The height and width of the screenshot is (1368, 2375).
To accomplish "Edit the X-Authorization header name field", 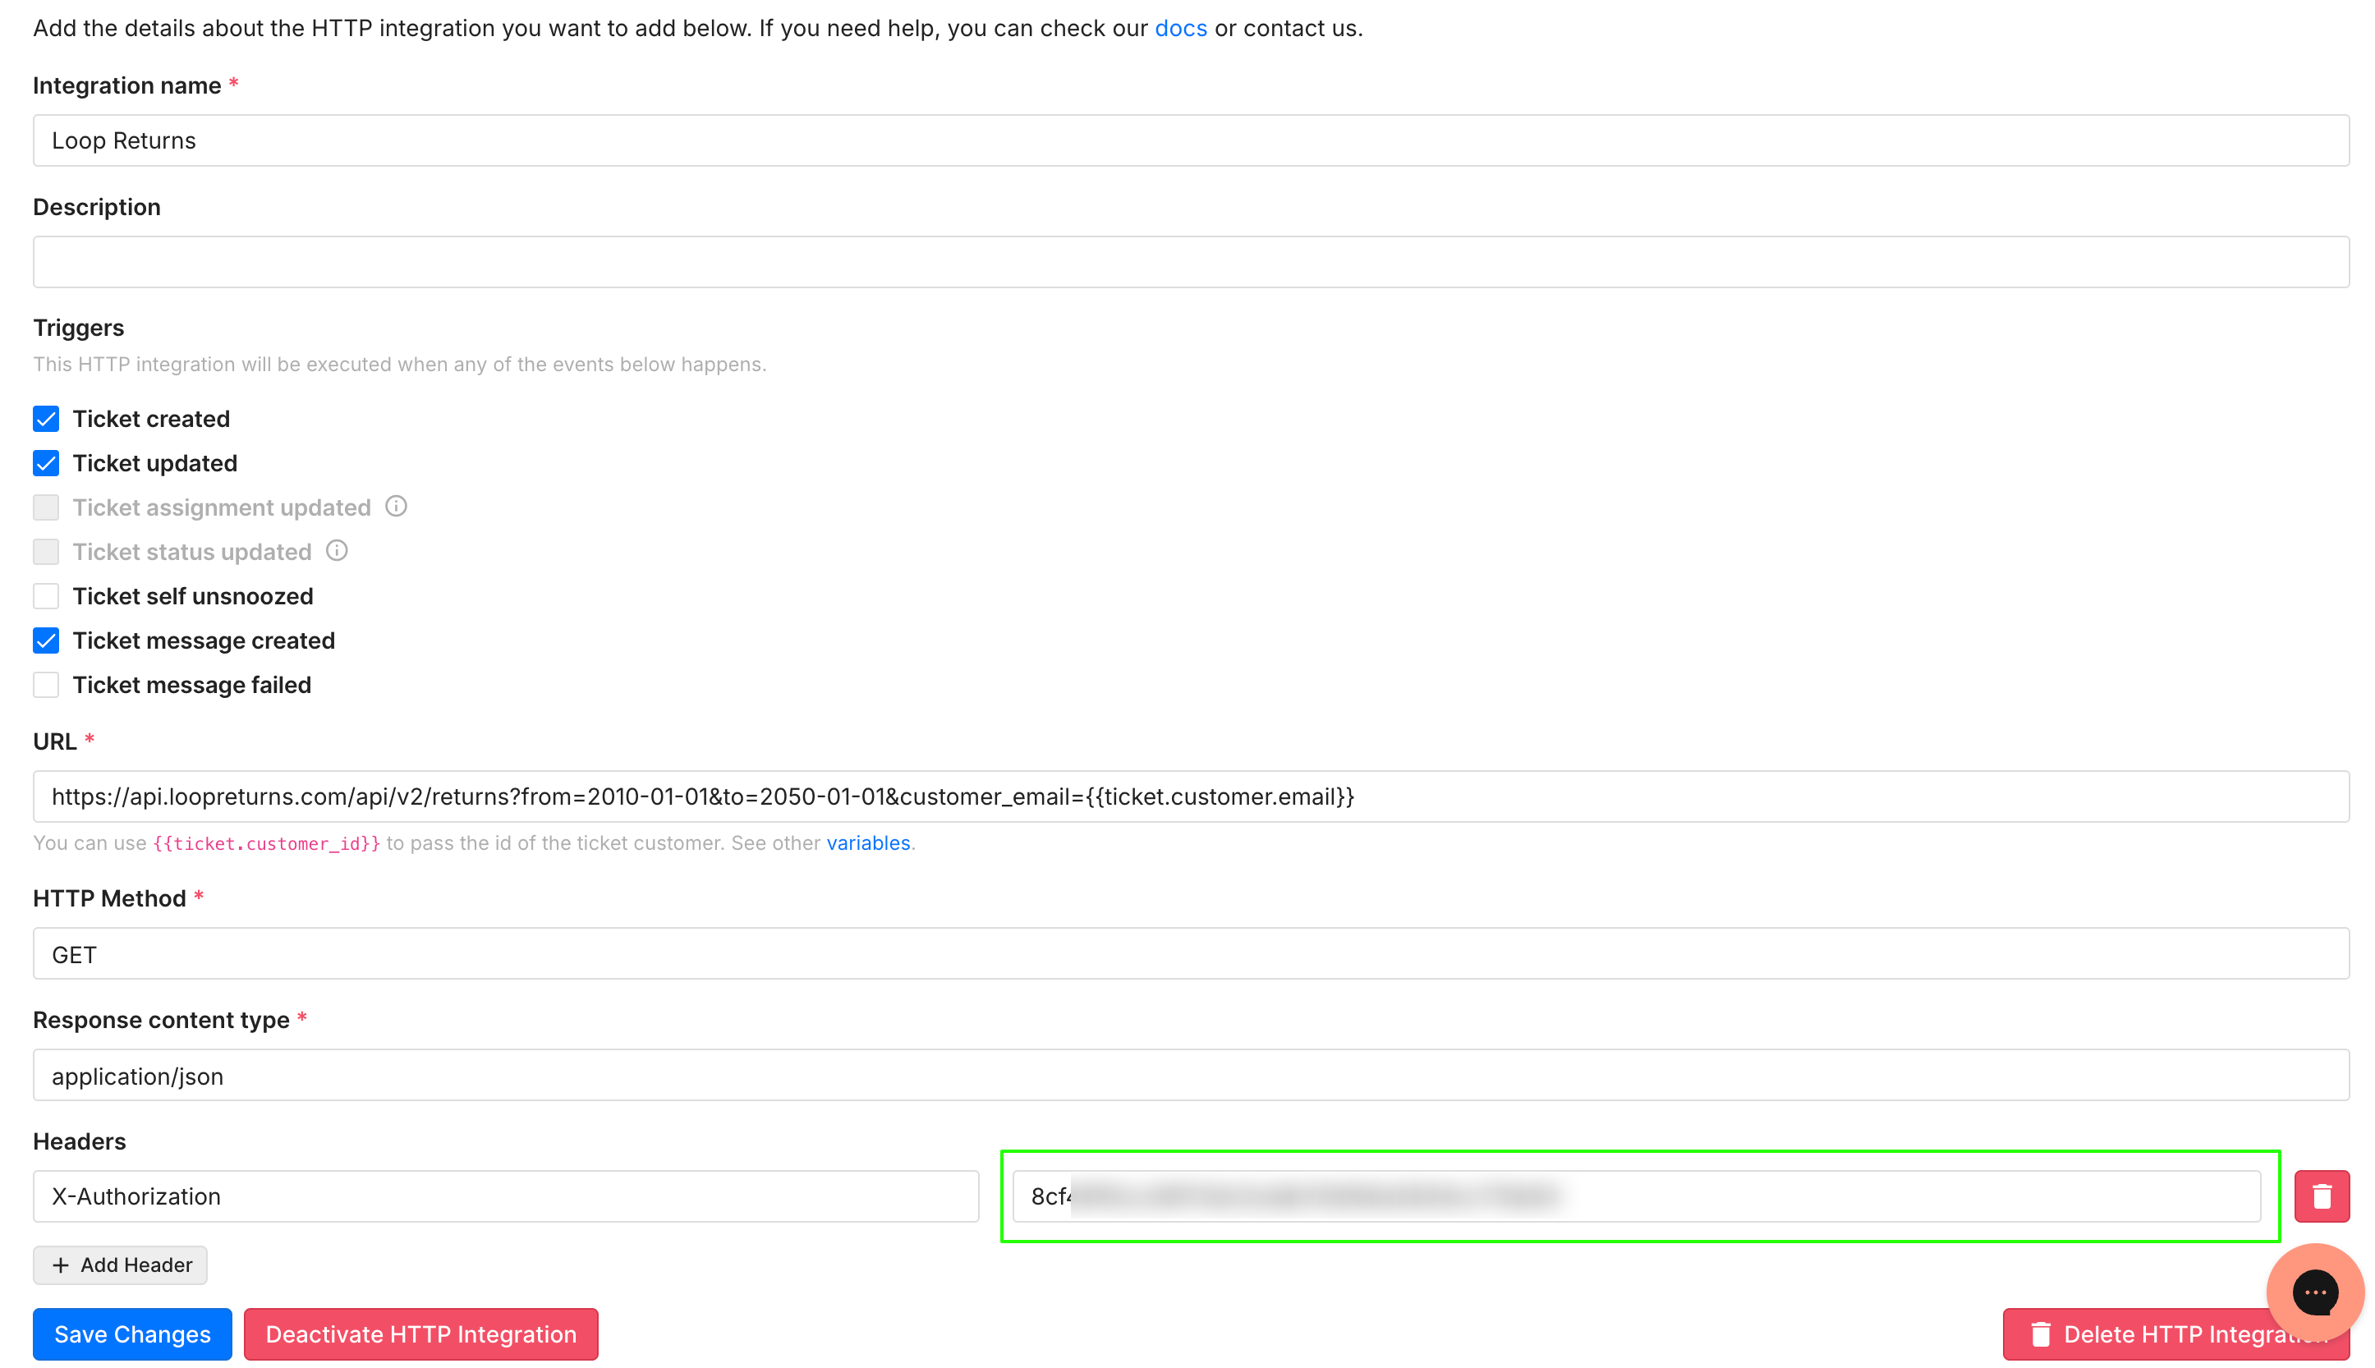I will 505,1196.
